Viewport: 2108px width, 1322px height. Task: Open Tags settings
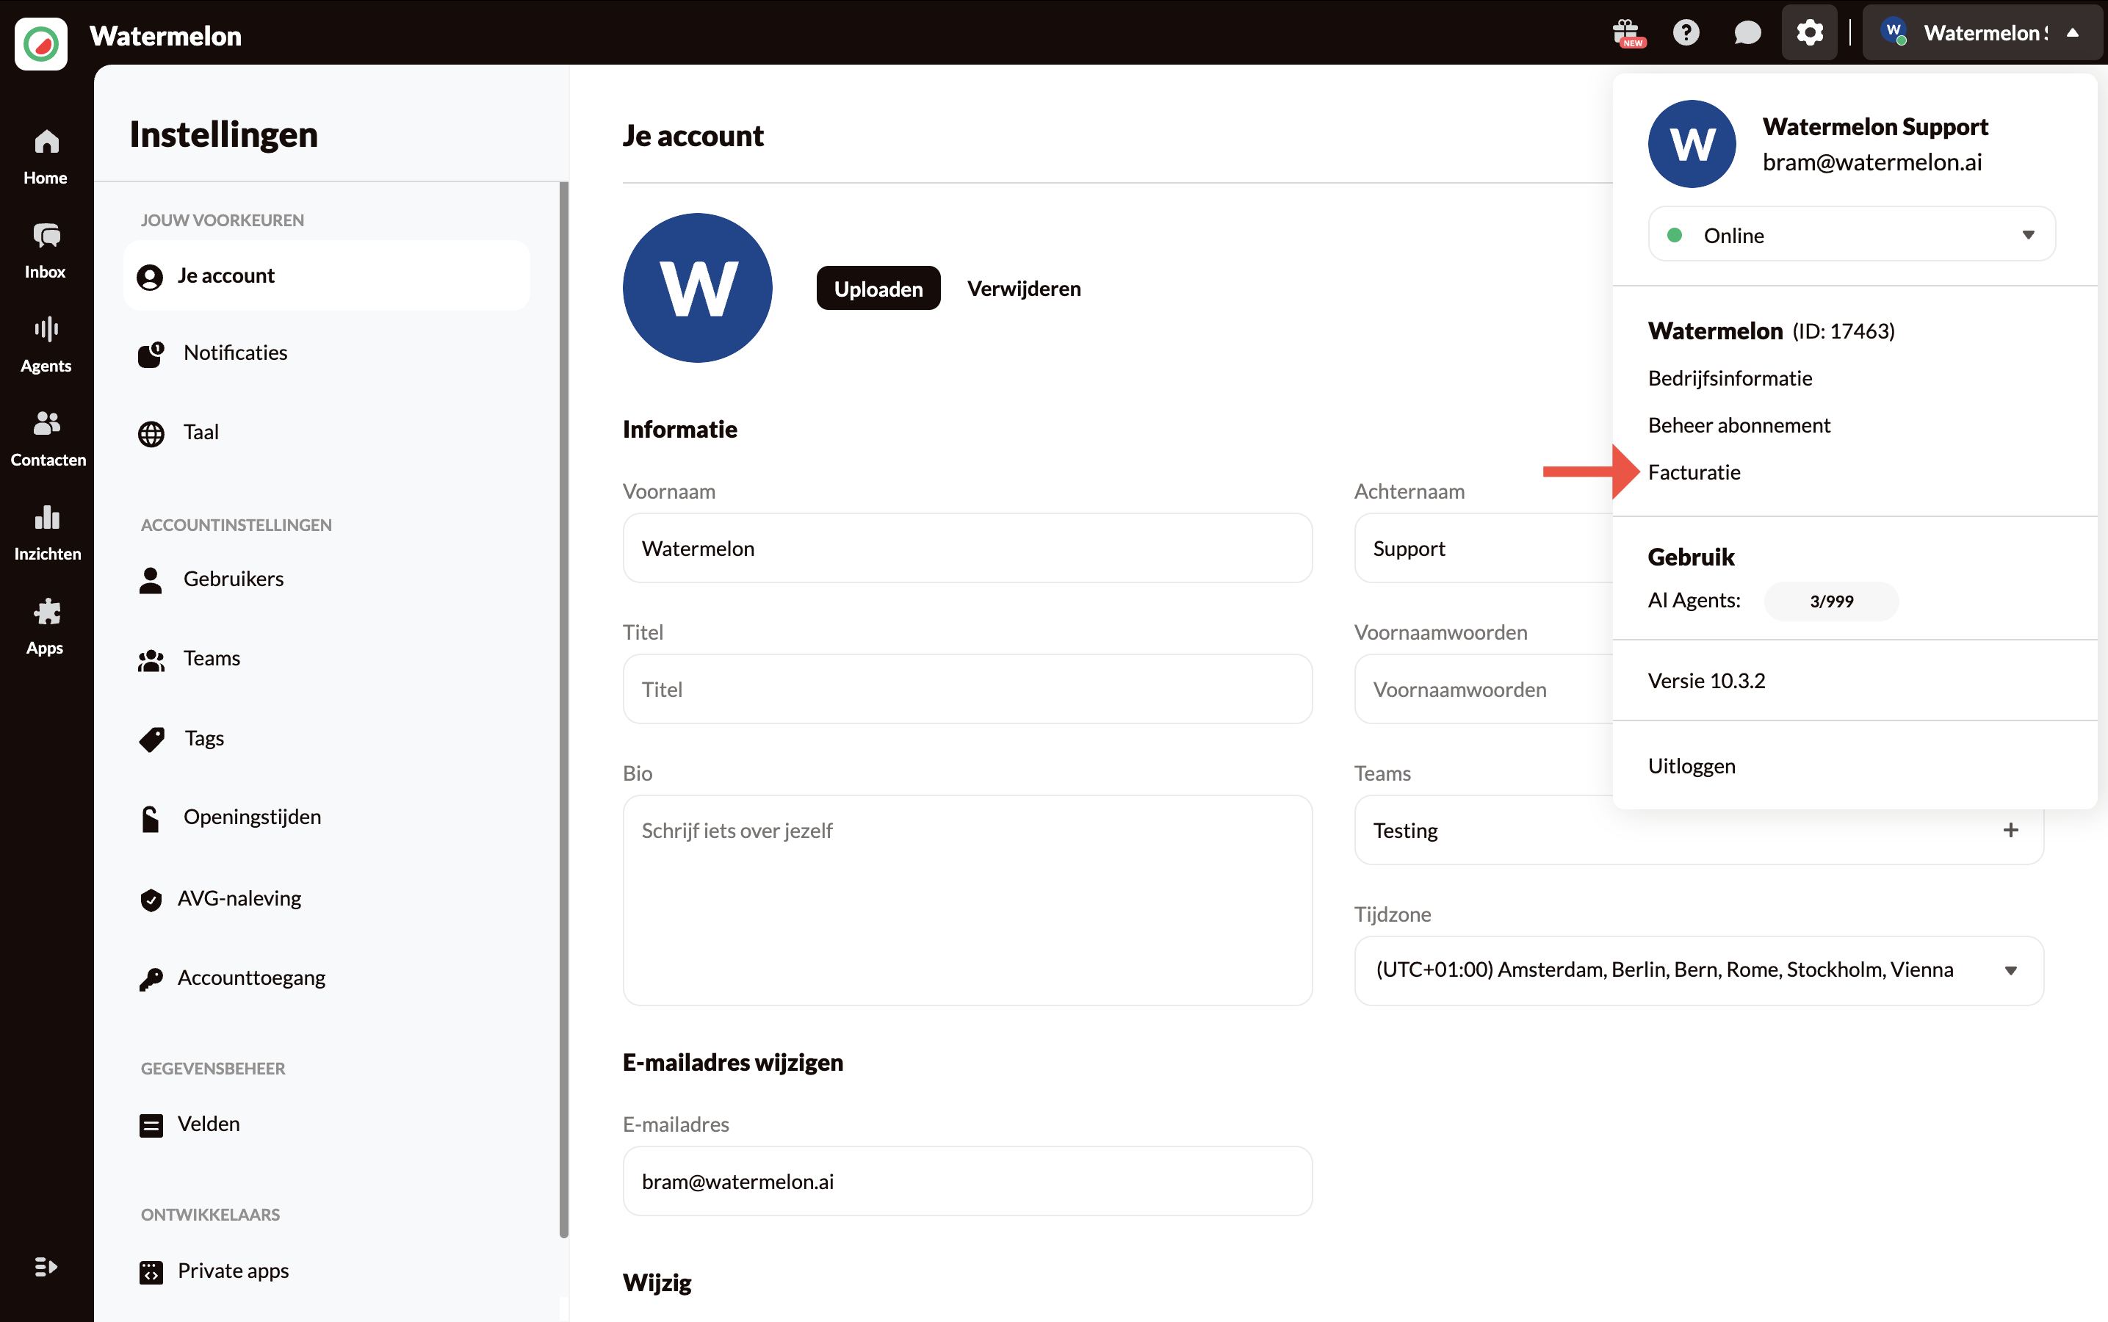(x=327, y=738)
